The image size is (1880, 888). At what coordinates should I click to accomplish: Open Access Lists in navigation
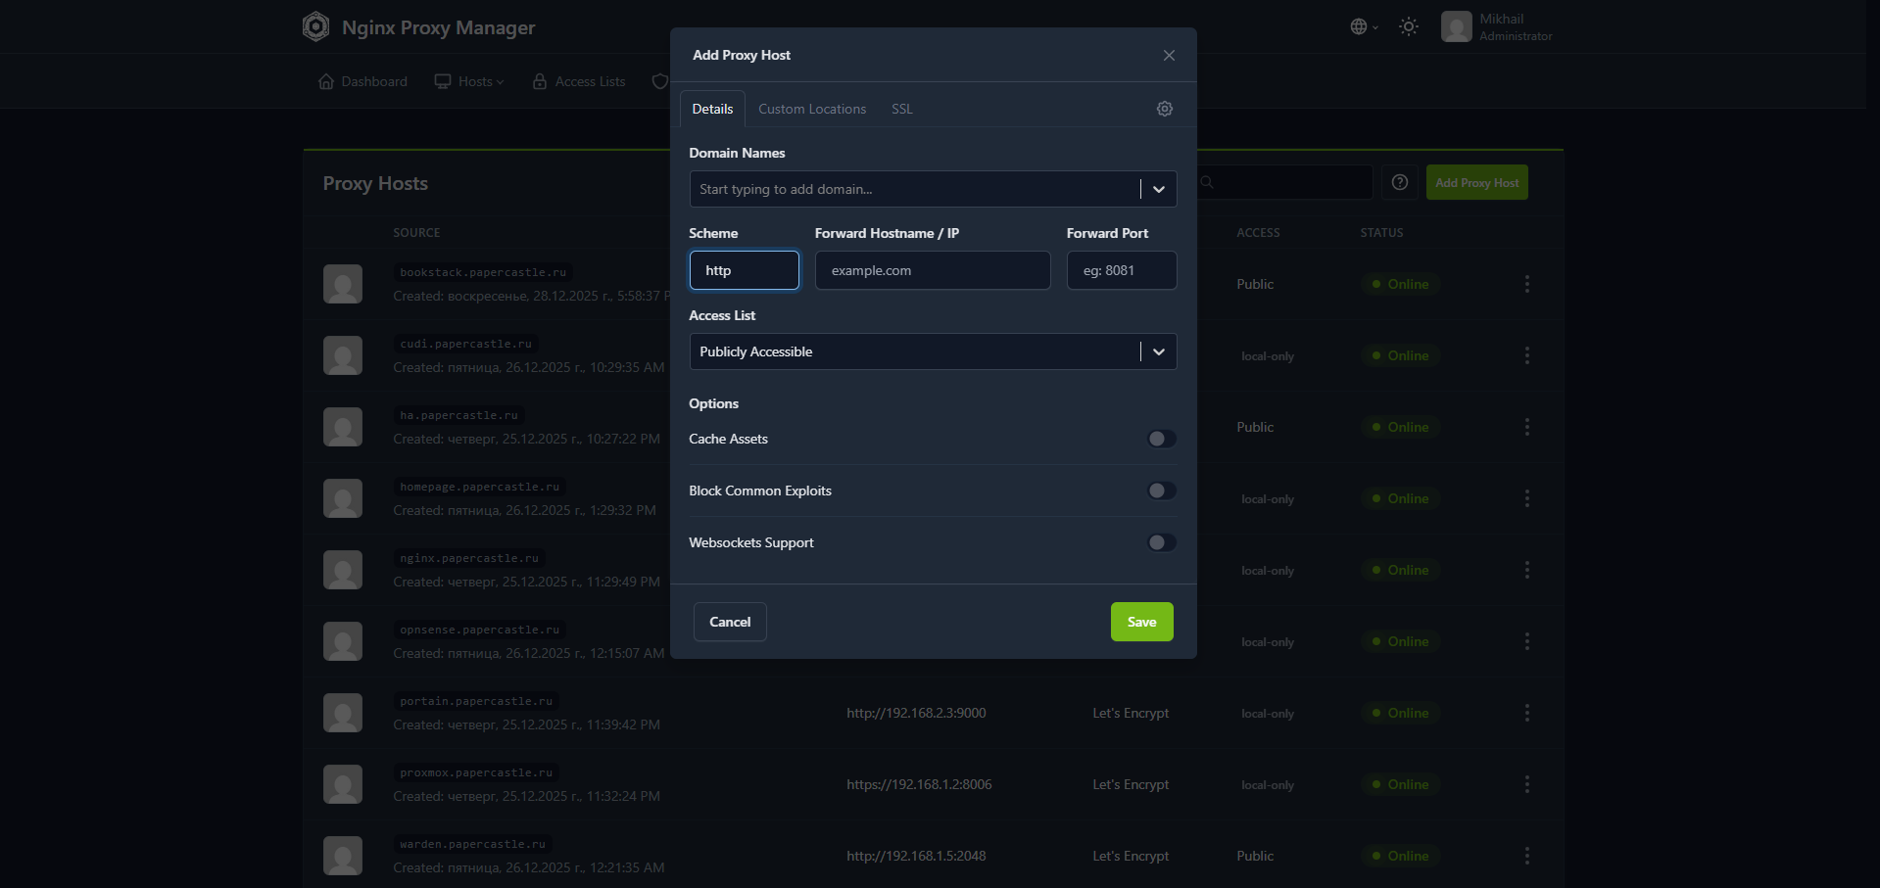pos(579,81)
